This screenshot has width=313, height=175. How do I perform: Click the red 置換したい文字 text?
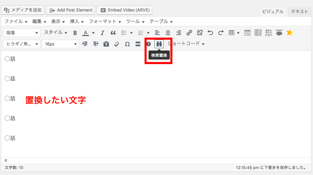tap(56, 100)
